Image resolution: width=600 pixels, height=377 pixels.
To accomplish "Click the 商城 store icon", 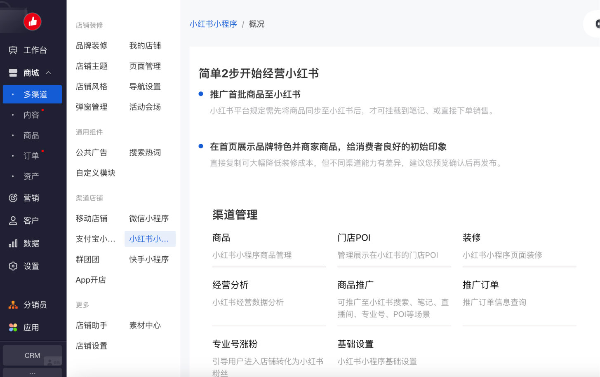I will 13,73.
